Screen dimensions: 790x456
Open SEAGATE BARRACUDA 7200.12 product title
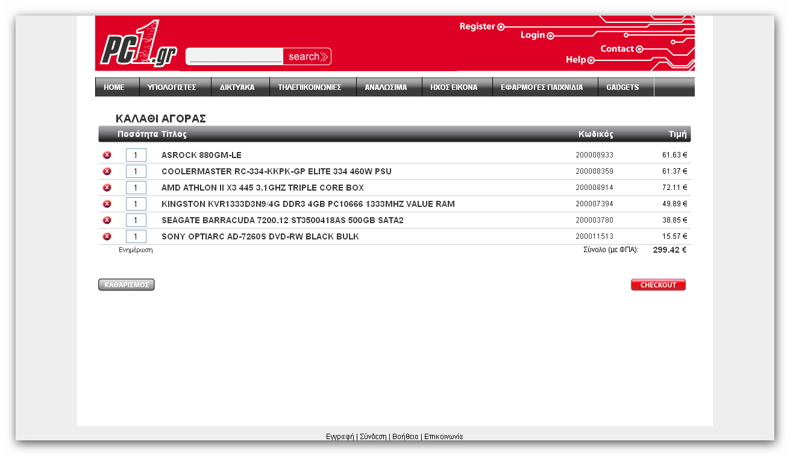tap(283, 220)
